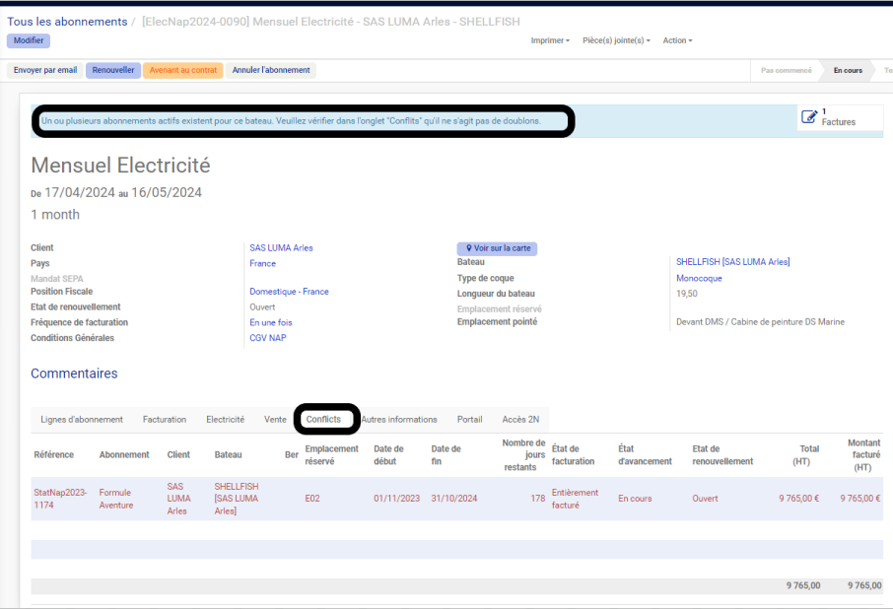Open the Monocoque hull type link

tap(699, 278)
